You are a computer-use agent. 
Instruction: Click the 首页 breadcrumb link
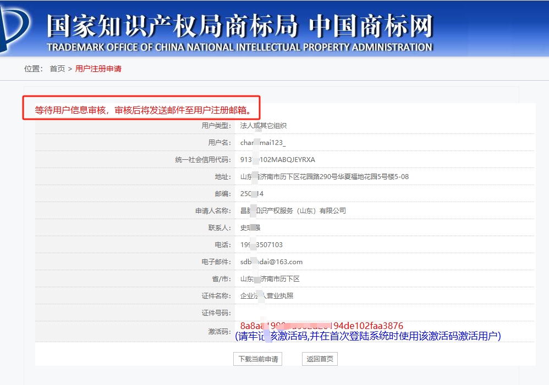tap(57, 69)
